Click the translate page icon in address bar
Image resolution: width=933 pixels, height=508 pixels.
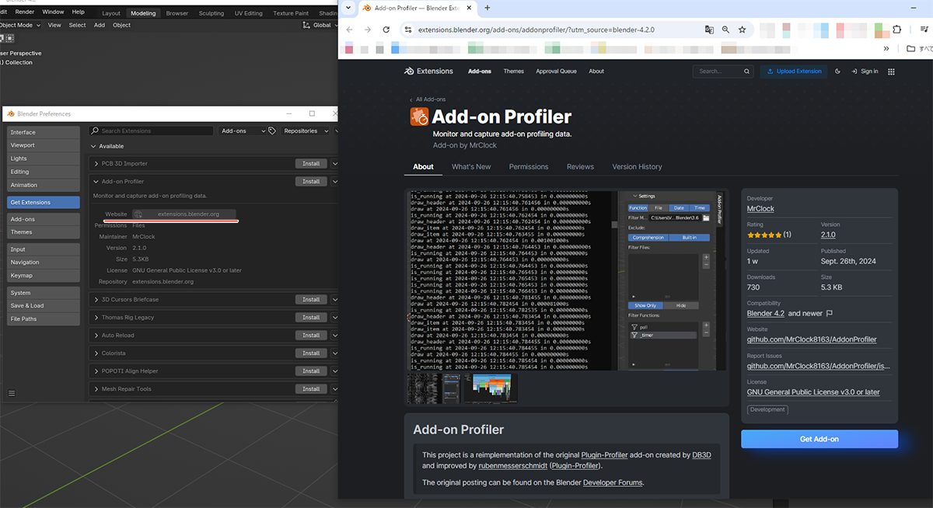(709, 30)
